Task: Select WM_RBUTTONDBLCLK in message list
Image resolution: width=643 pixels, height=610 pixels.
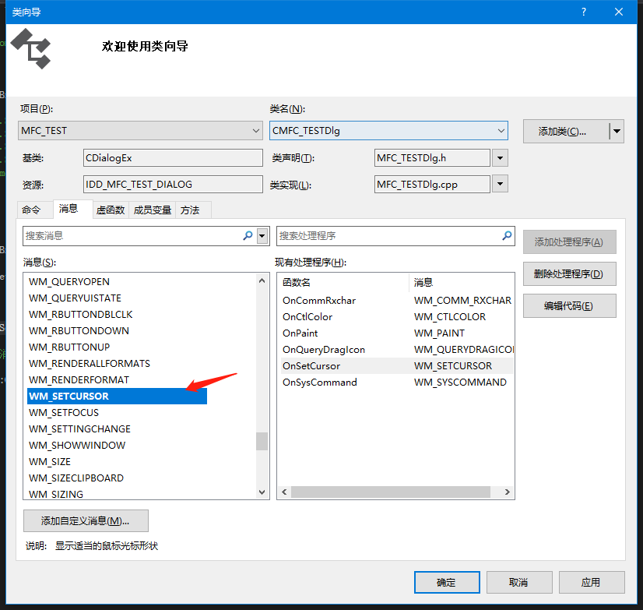Action: [81, 315]
